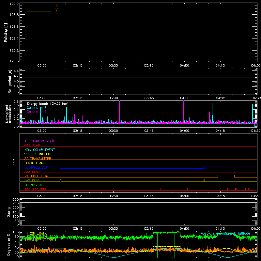Image resolution: width=261 pixels, height=261 pixels.
Task: Click the SC_IN_SUNLIGHT rising edge near 03:08
Action: point(60,154)
